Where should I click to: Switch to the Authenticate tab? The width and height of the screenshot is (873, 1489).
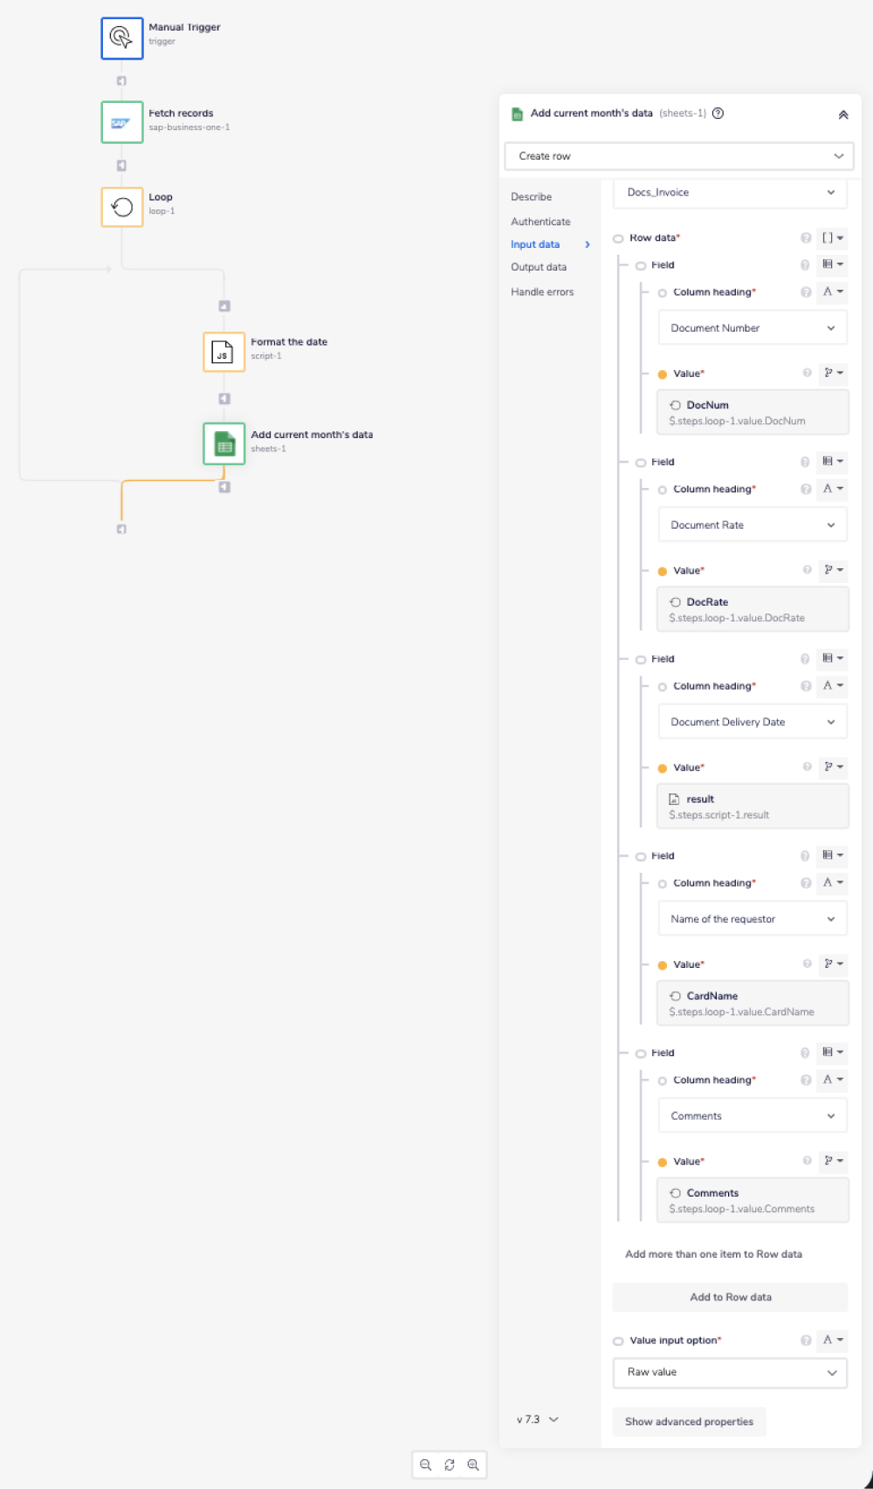pyautogui.click(x=540, y=222)
